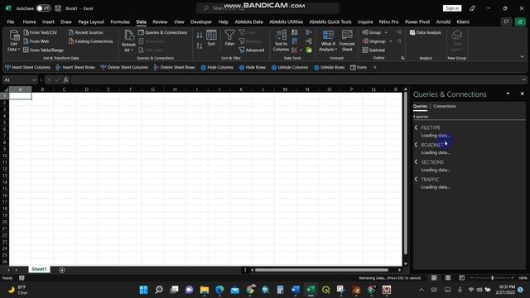Viewport: 530px width, 298px height.
Task: Click Delete Sheet Columns in quick toolbar
Action: [124, 67]
